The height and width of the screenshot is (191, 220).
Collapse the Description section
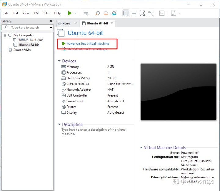click(x=59, y=124)
